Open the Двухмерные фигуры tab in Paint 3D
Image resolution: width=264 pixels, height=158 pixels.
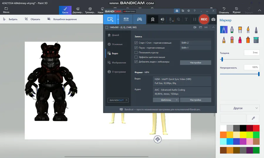pos(78,10)
